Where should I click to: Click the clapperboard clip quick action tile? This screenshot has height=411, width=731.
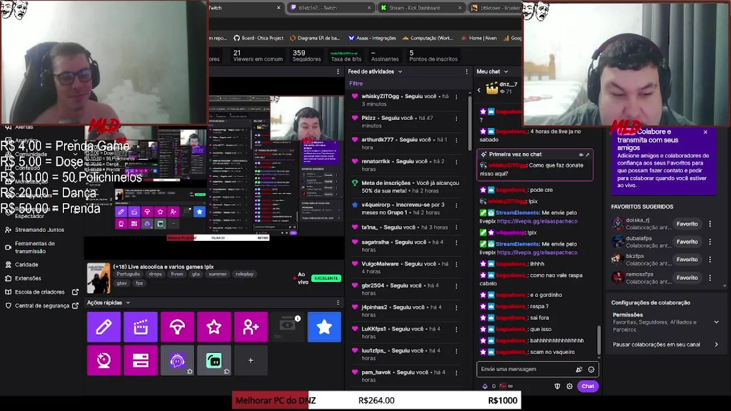pyautogui.click(x=140, y=327)
